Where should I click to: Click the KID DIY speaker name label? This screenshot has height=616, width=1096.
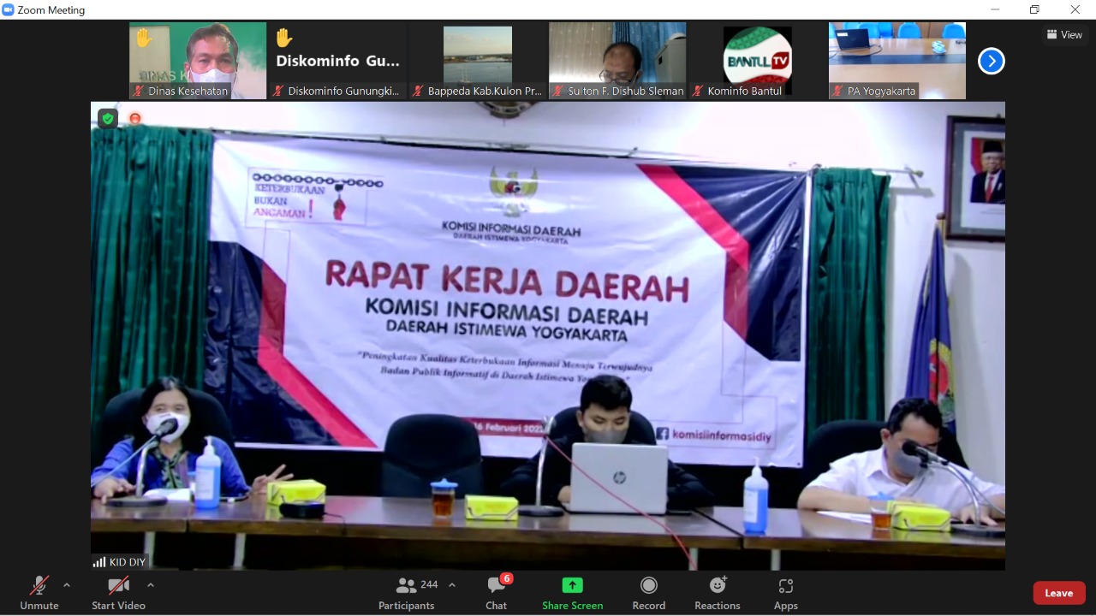tap(128, 562)
